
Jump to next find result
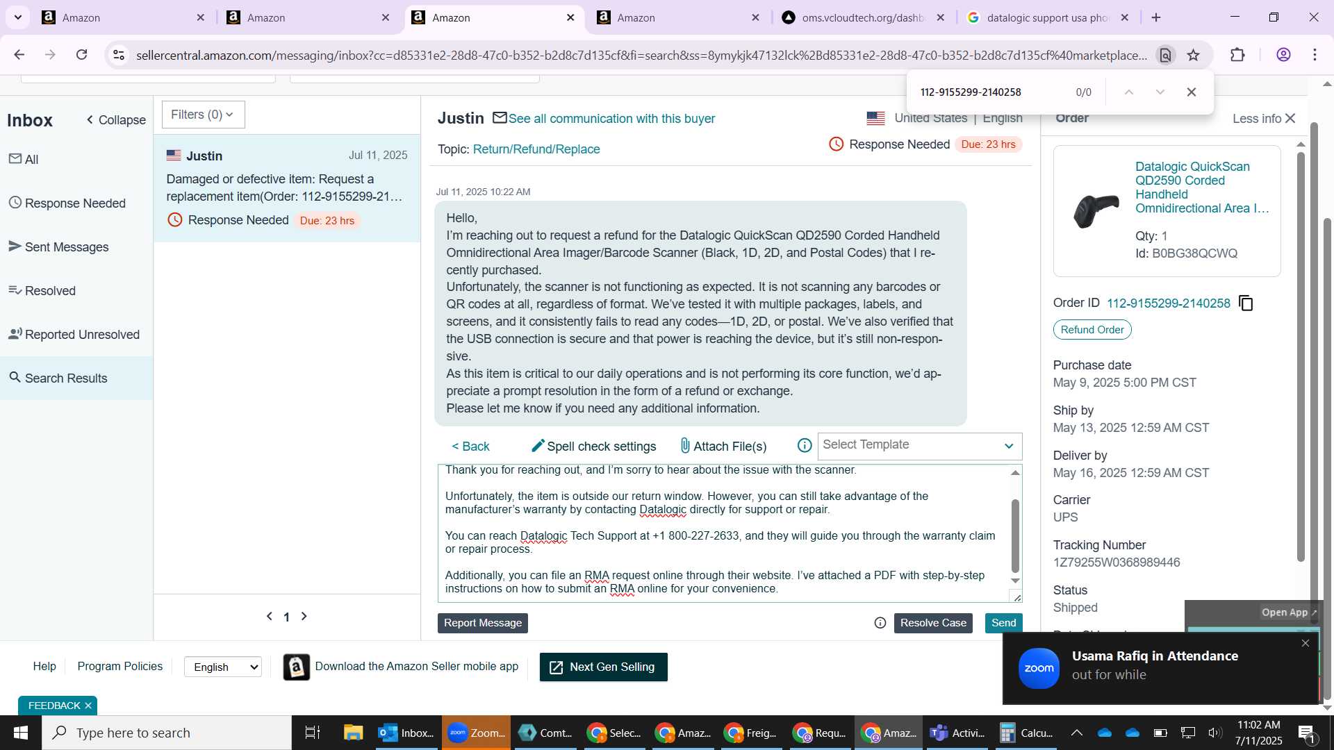(1160, 92)
